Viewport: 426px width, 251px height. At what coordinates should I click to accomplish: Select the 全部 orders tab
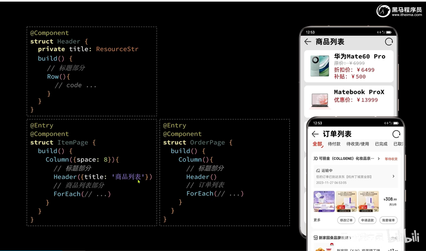tap(317, 144)
